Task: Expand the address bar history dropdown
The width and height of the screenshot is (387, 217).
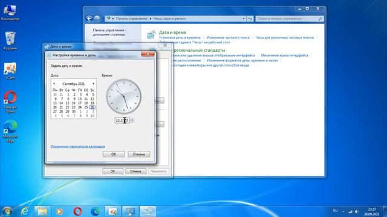Action: pos(244,19)
